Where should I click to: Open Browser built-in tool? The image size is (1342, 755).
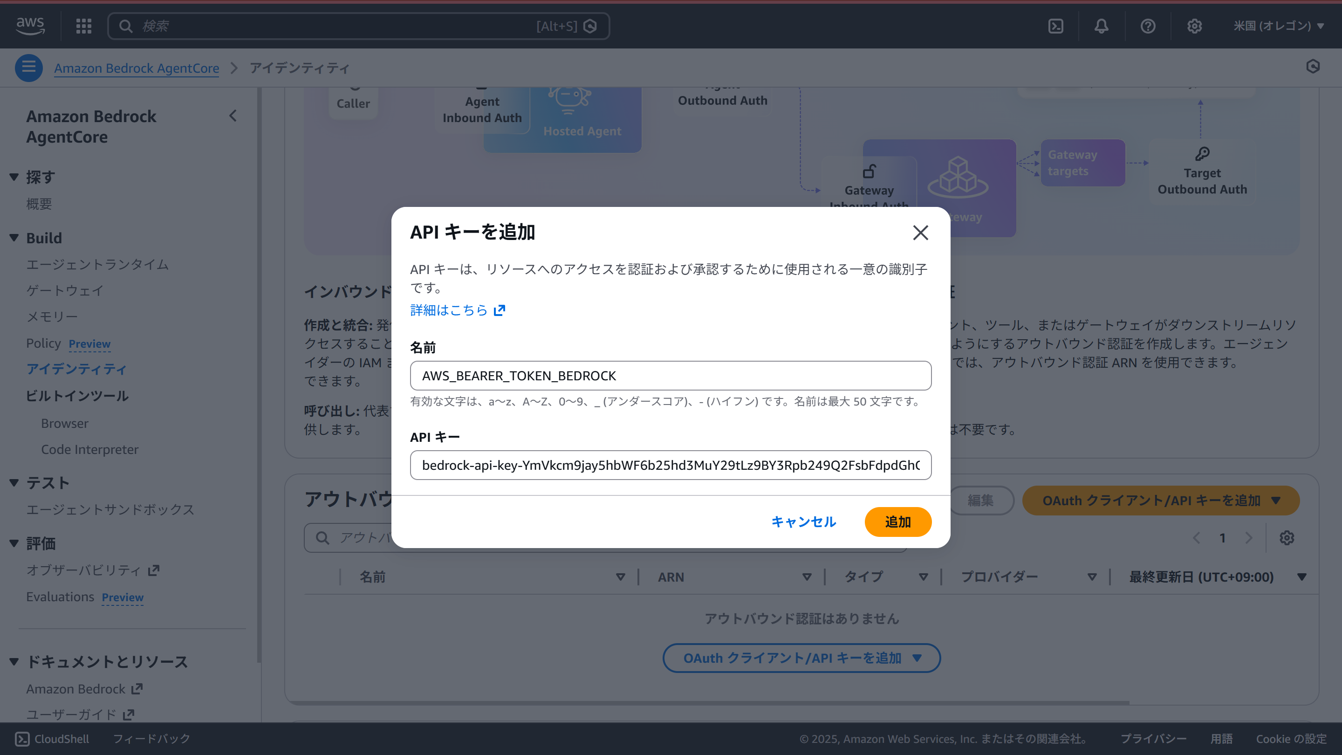pyautogui.click(x=65, y=424)
